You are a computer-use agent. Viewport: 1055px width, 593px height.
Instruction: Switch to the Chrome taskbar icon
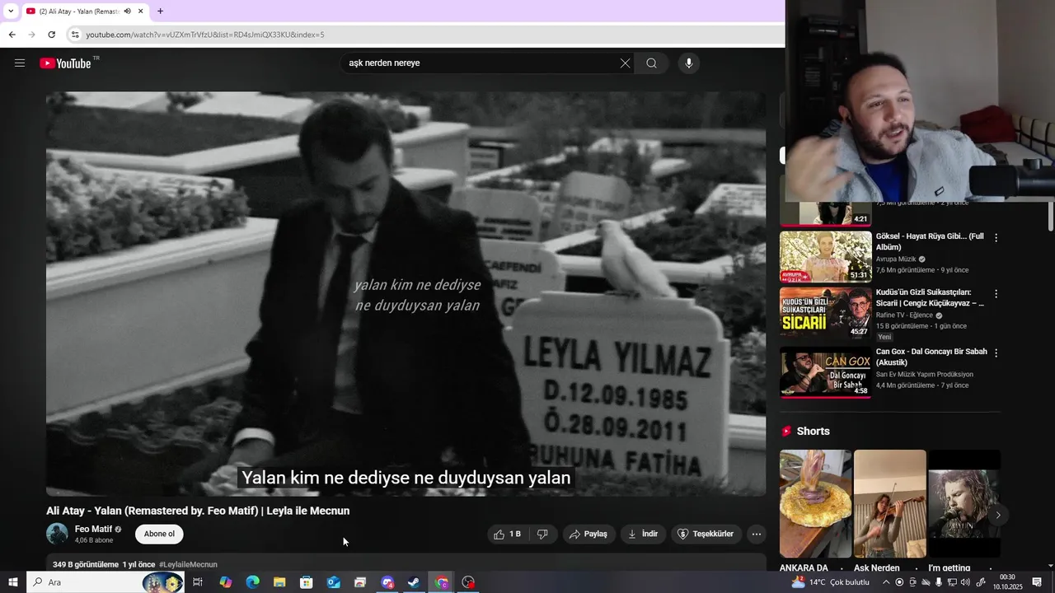[442, 582]
